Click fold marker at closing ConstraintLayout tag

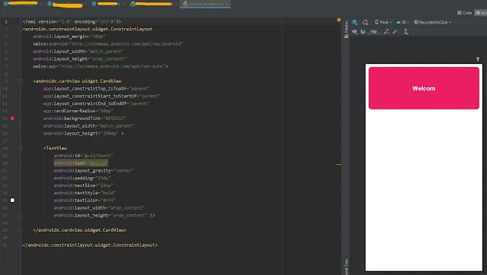click(21, 245)
